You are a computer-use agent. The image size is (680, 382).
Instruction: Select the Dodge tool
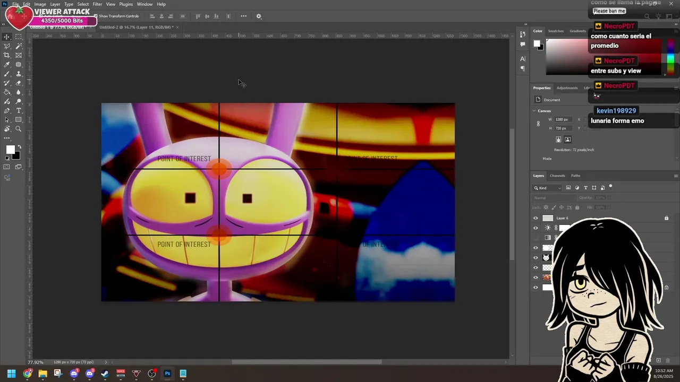tap(19, 101)
